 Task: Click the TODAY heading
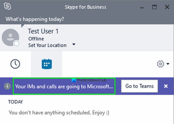pyautogui.click(x=16, y=102)
